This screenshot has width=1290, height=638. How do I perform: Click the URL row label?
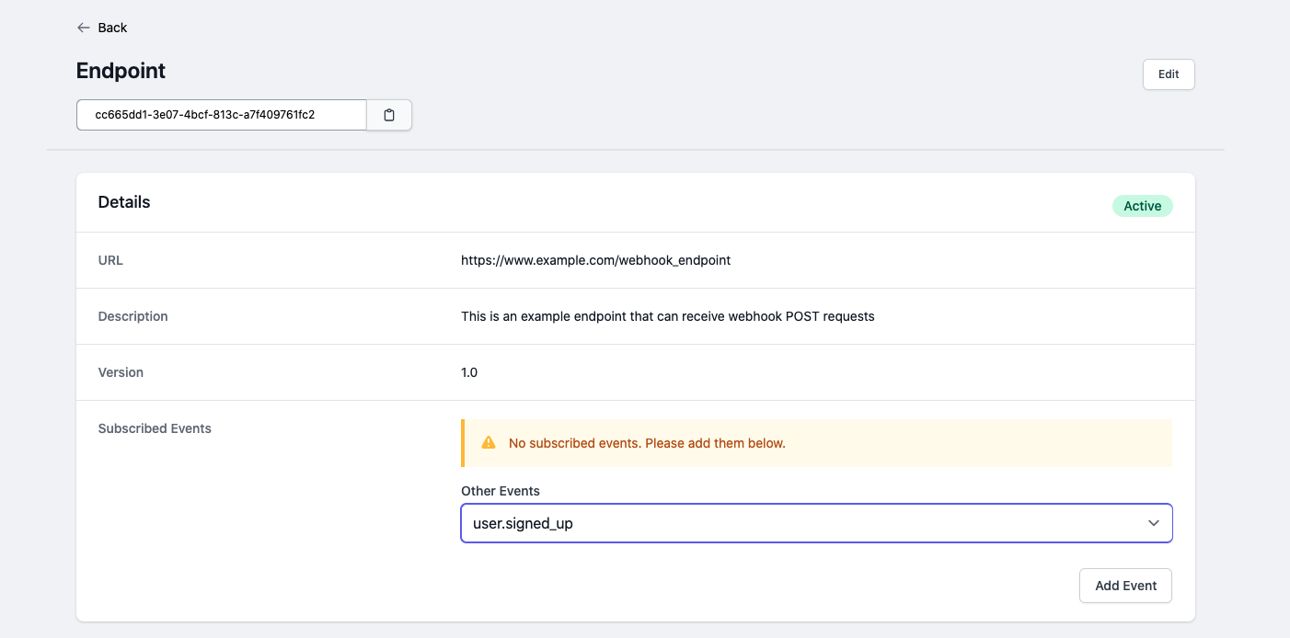pyautogui.click(x=110, y=260)
